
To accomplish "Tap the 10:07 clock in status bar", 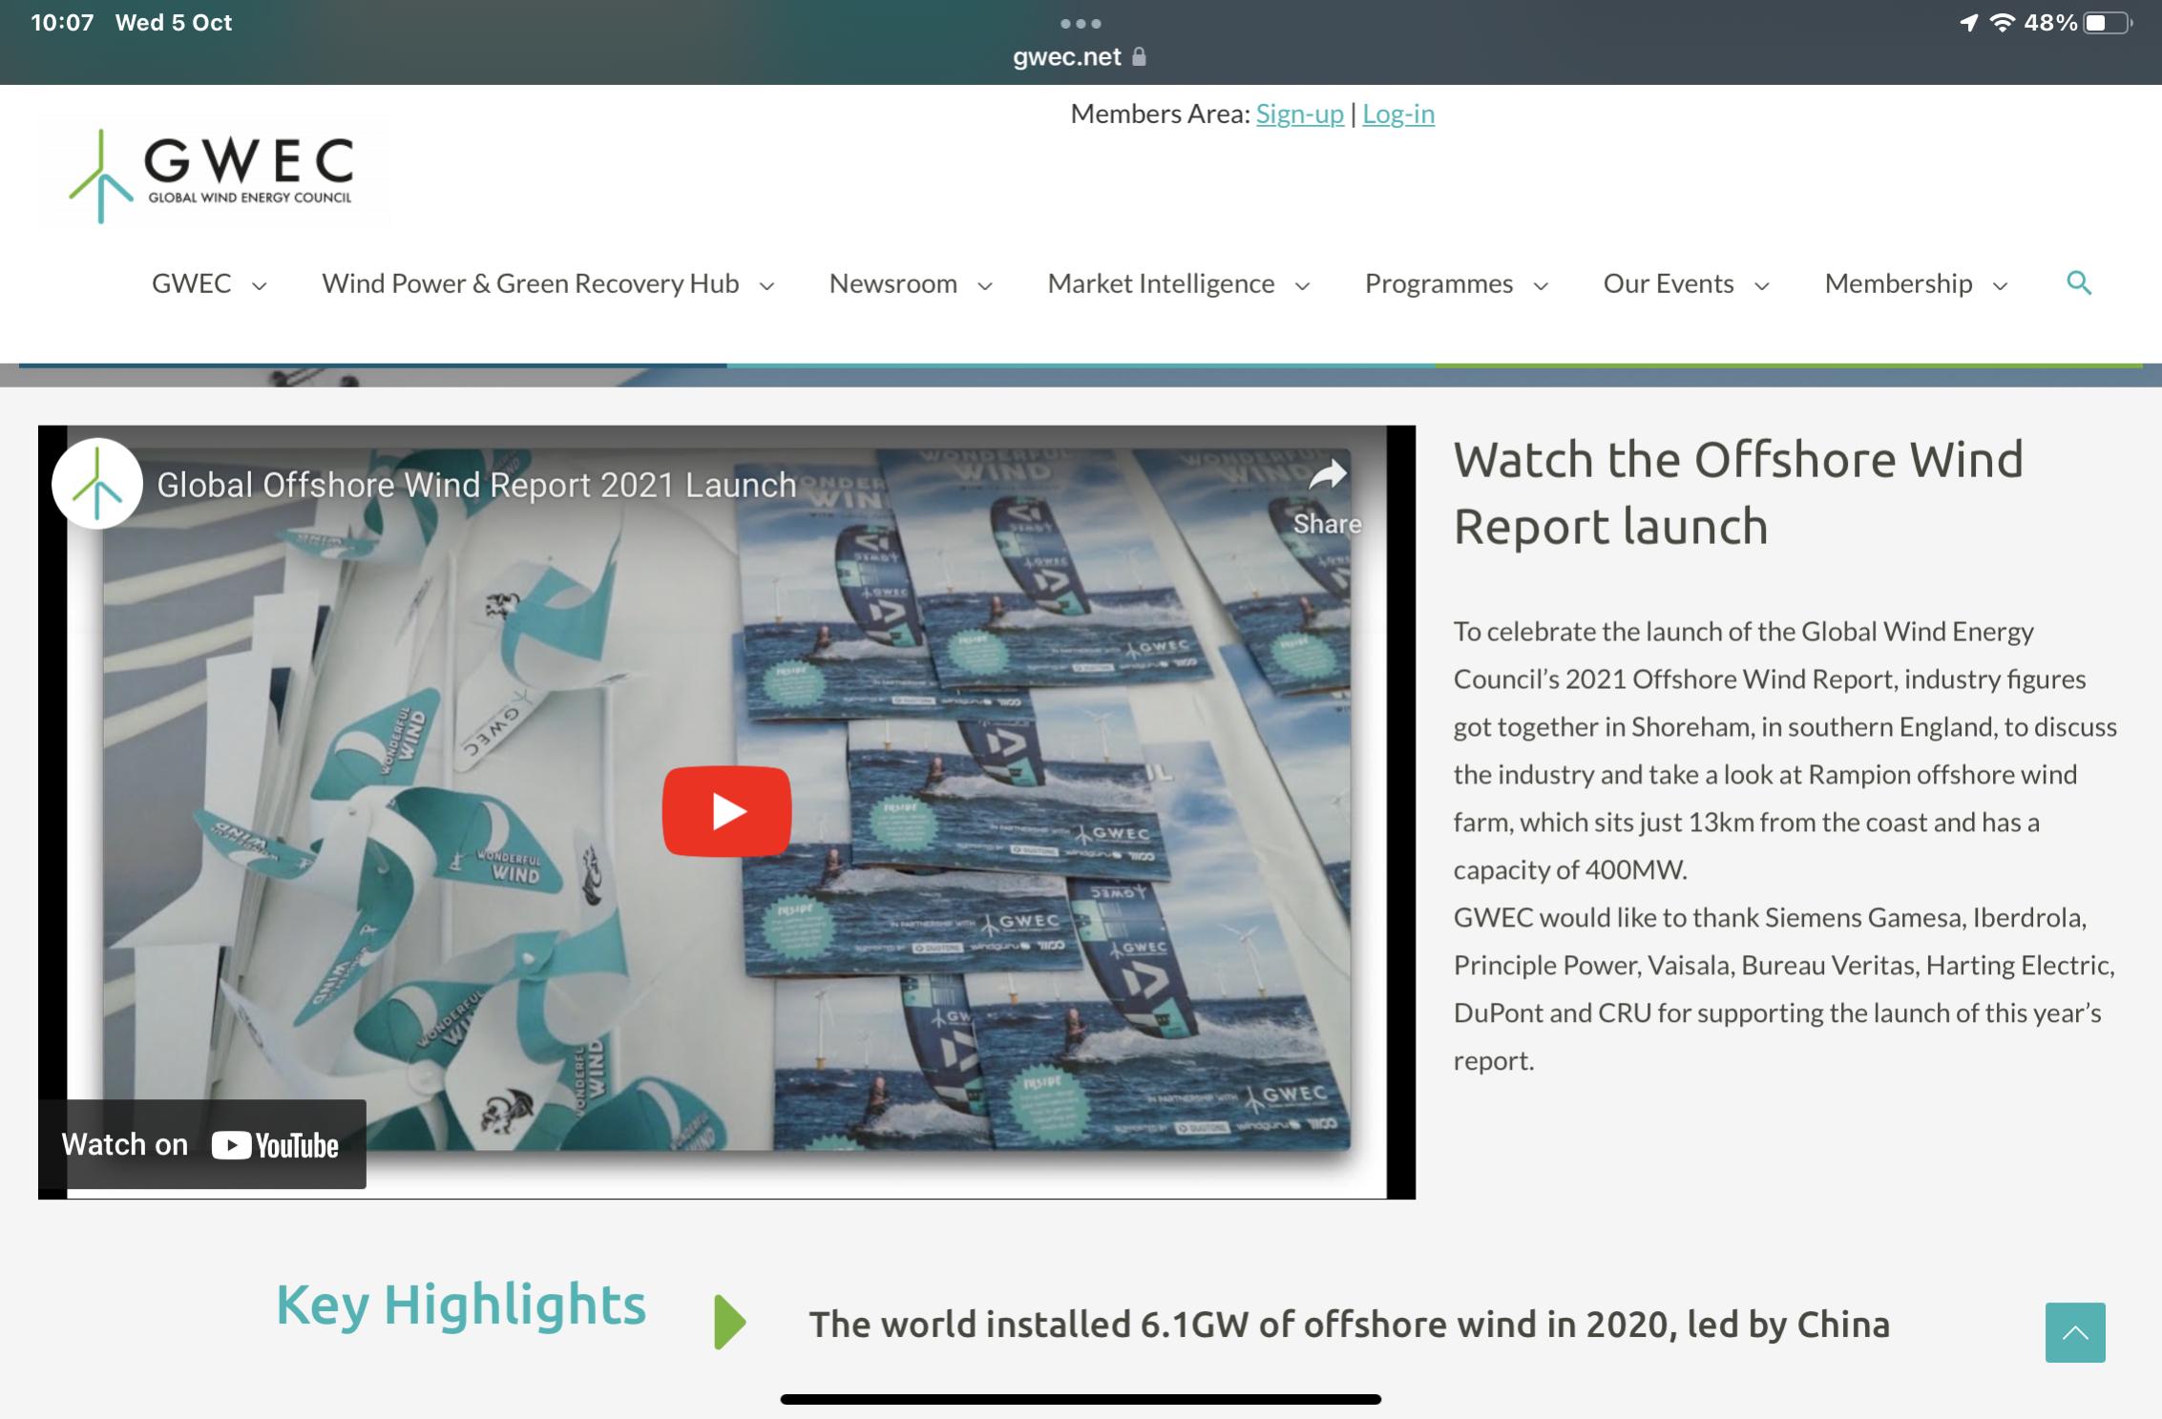I will (62, 23).
